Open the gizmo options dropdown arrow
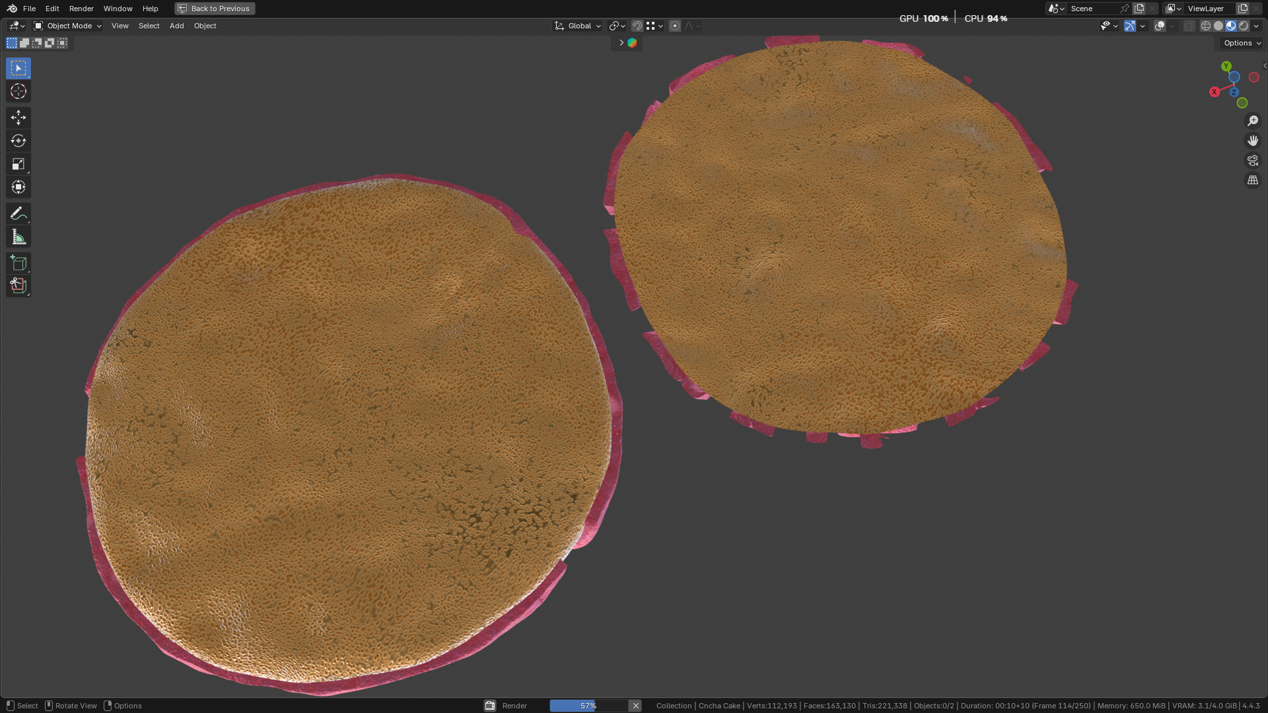1268x713 pixels. tap(1143, 26)
